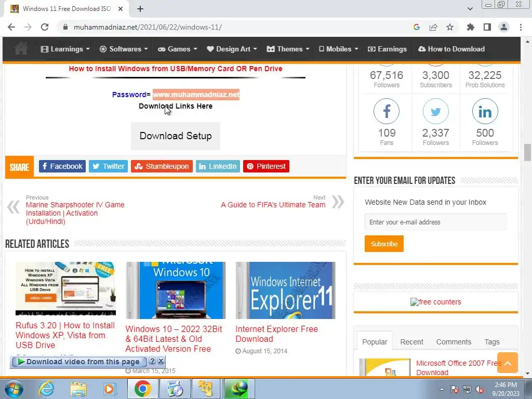Image resolution: width=532 pixels, height=399 pixels.
Task: Open the Chrome profile avatar
Action: (504, 27)
